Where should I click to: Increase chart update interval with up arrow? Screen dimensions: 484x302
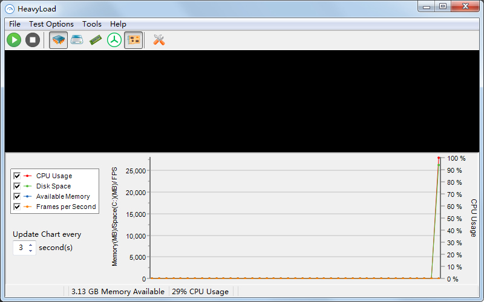(30, 245)
